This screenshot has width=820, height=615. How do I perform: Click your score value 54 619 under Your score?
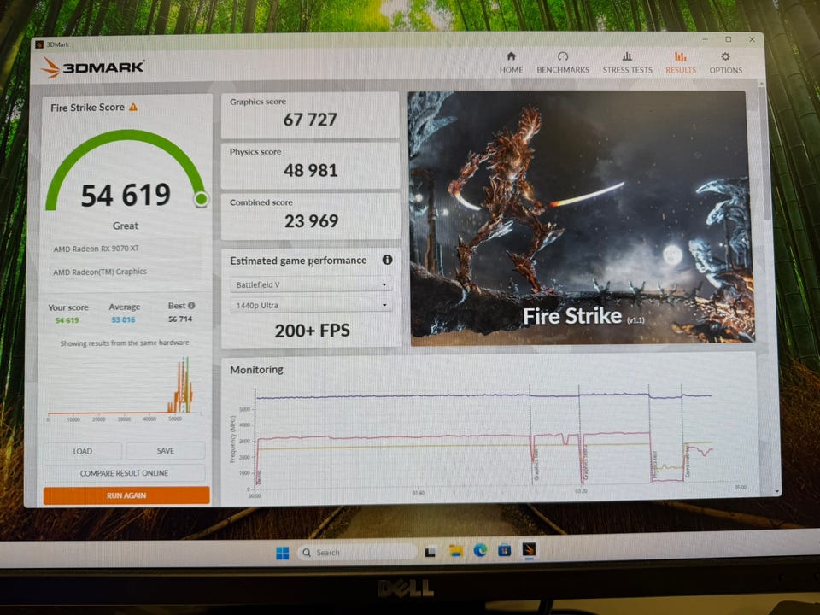[67, 320]
